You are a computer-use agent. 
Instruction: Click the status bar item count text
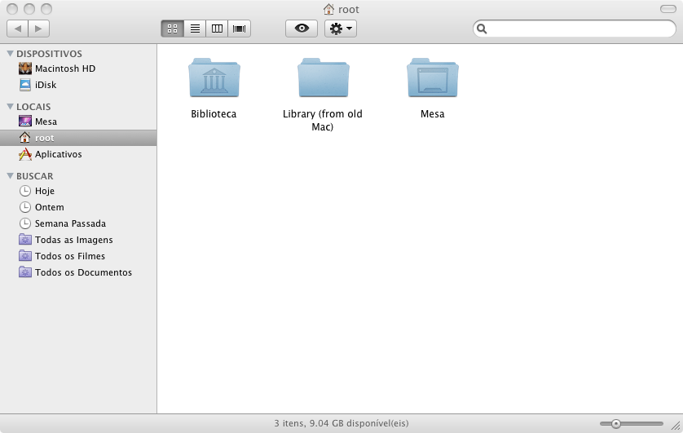[341, 423]
